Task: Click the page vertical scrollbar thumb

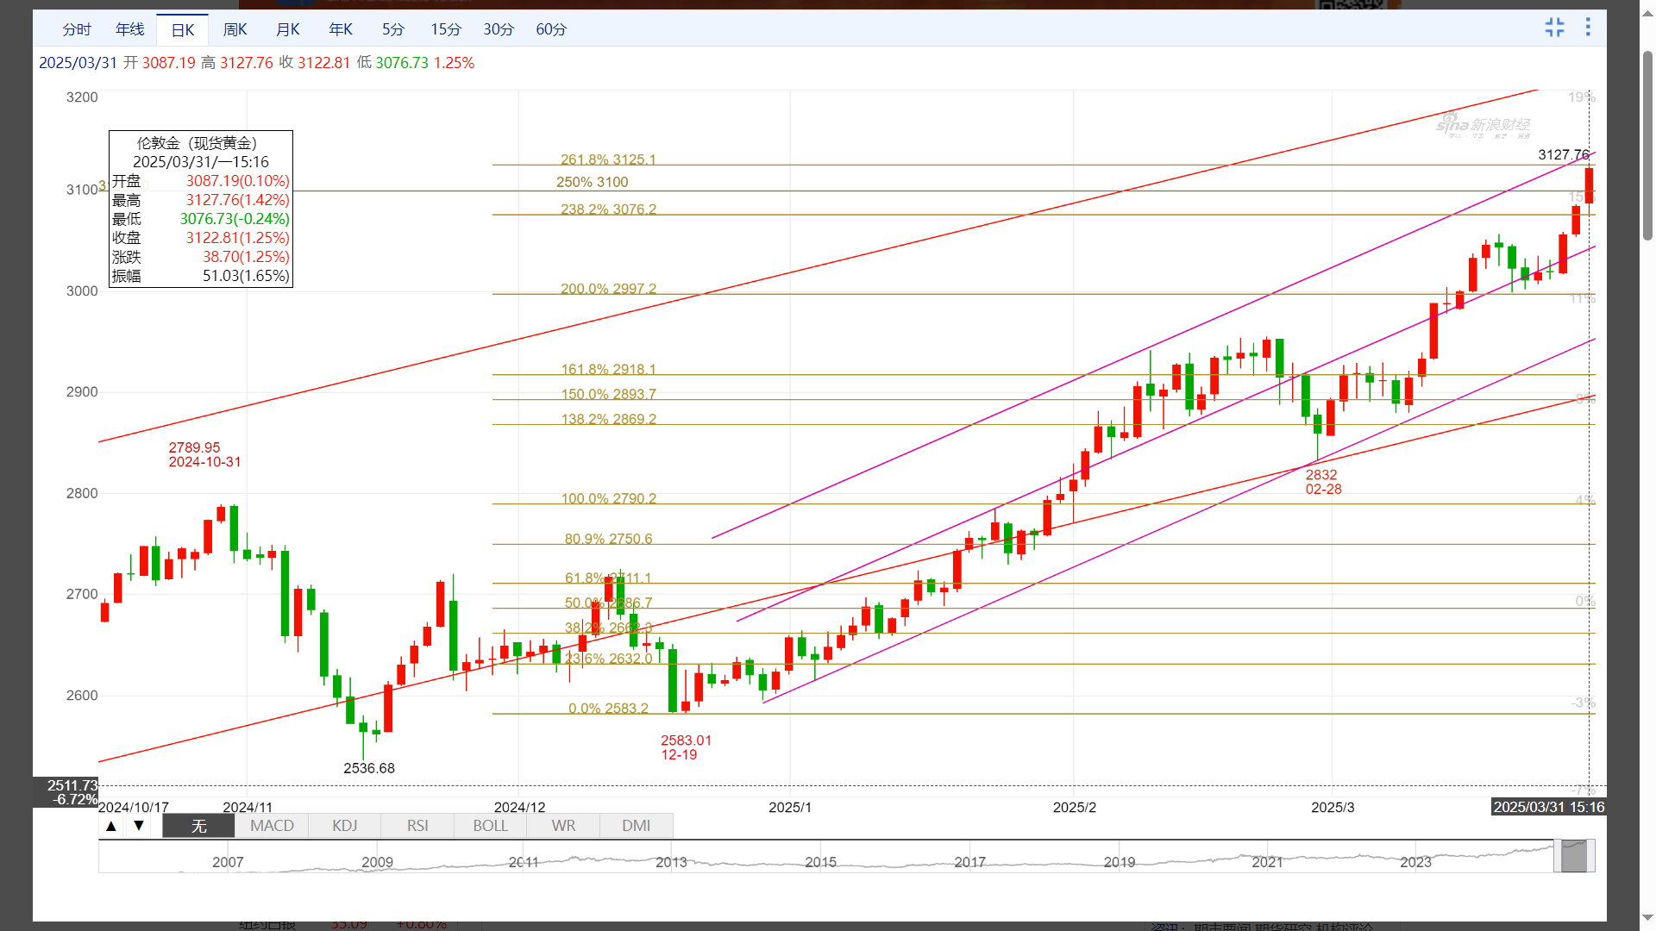Action: pyautogui.click(x=1647, y=147)
